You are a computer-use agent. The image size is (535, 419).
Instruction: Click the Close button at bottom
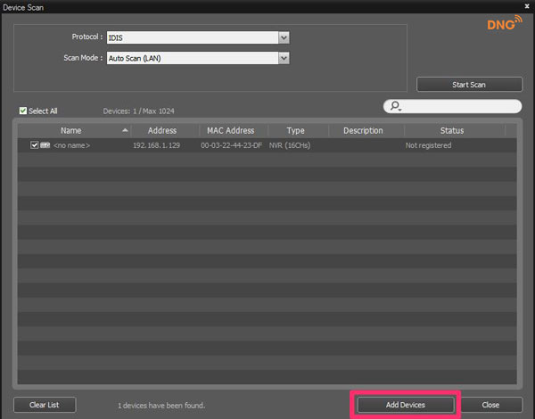pyautogui.click(x=490, y=405)
